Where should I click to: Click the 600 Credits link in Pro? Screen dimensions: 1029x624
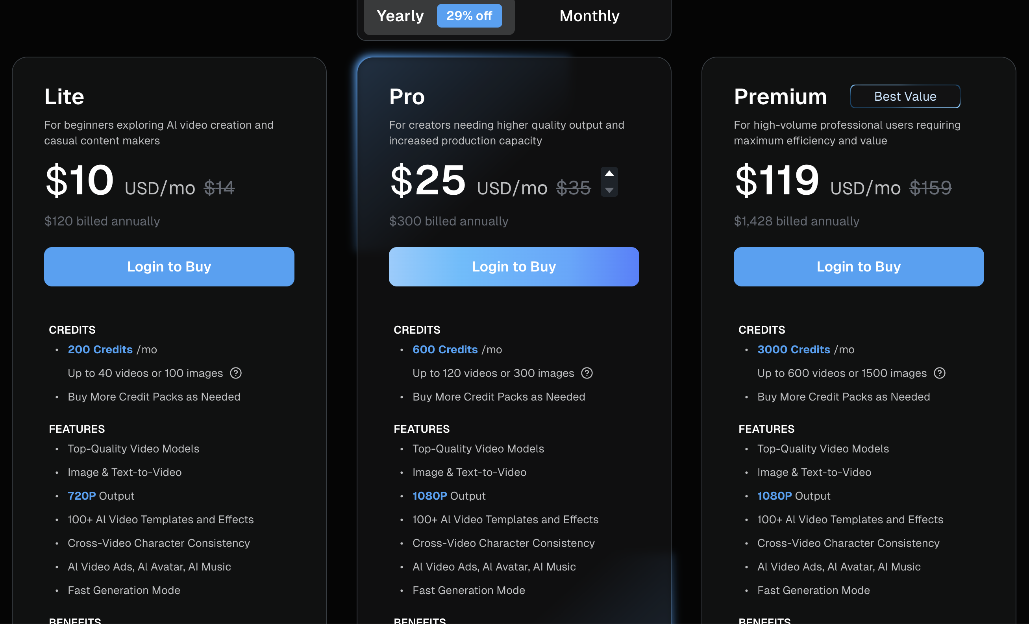(x=445, y=349)
